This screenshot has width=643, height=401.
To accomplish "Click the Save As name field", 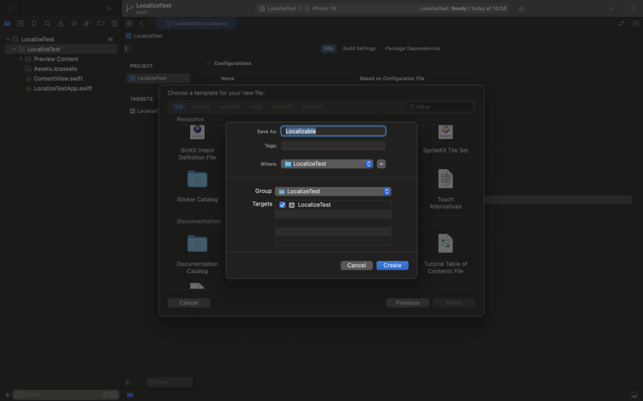I will tap(333, 131).
